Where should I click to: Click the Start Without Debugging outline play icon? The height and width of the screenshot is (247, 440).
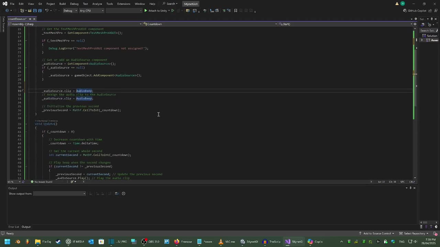point(173,11)
